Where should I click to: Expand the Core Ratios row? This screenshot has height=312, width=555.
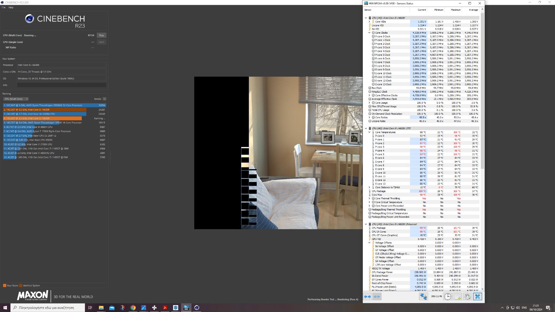[x=369, y=118]
